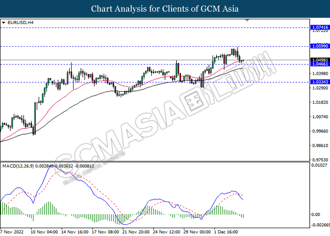330x236 pixels.
Task: Click the 1.03980 price axis value
Action: [320, 74]
